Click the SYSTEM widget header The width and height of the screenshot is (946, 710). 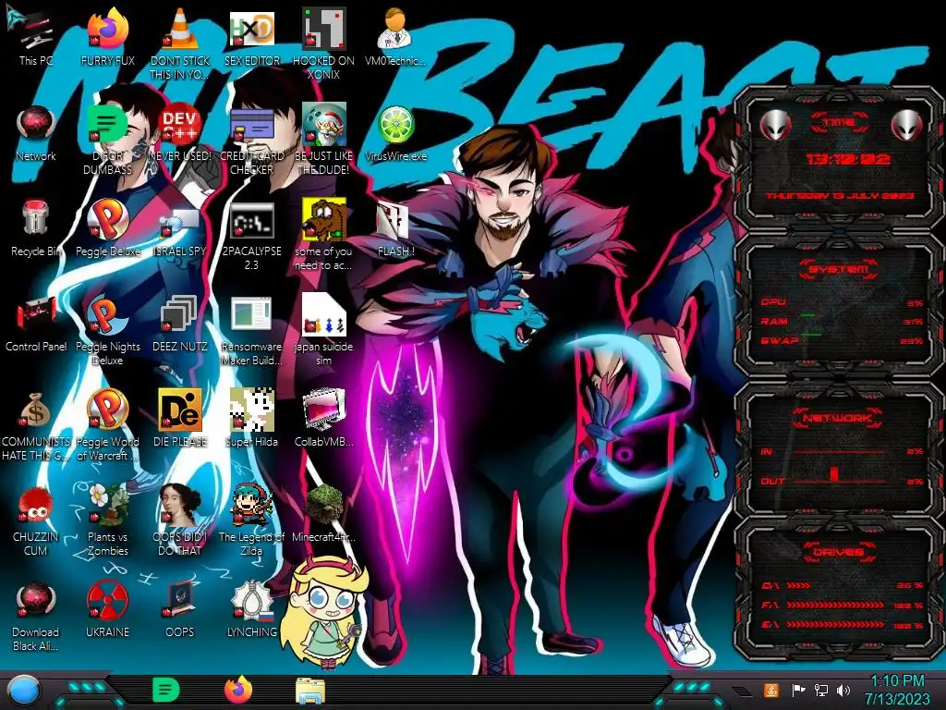(838, 269)
